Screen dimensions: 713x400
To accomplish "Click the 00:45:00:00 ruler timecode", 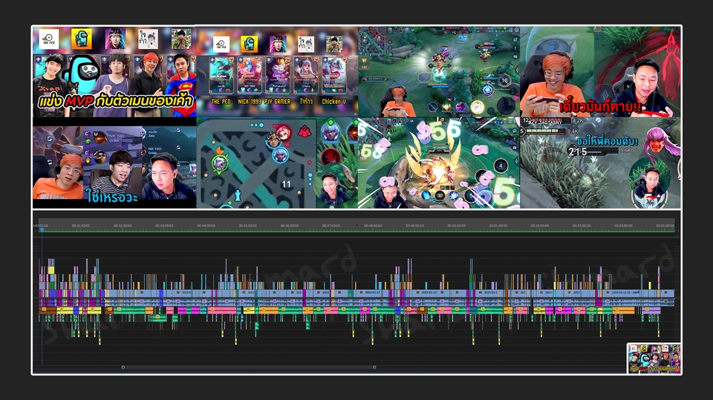I will pos(248,226).
